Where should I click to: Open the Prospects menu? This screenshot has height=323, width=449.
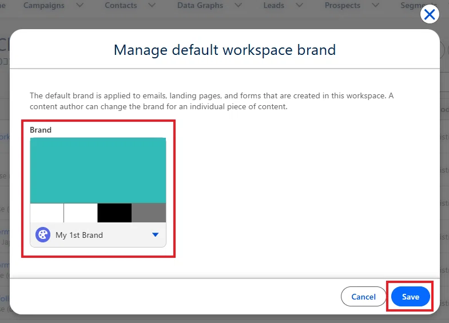click(343, 5)
